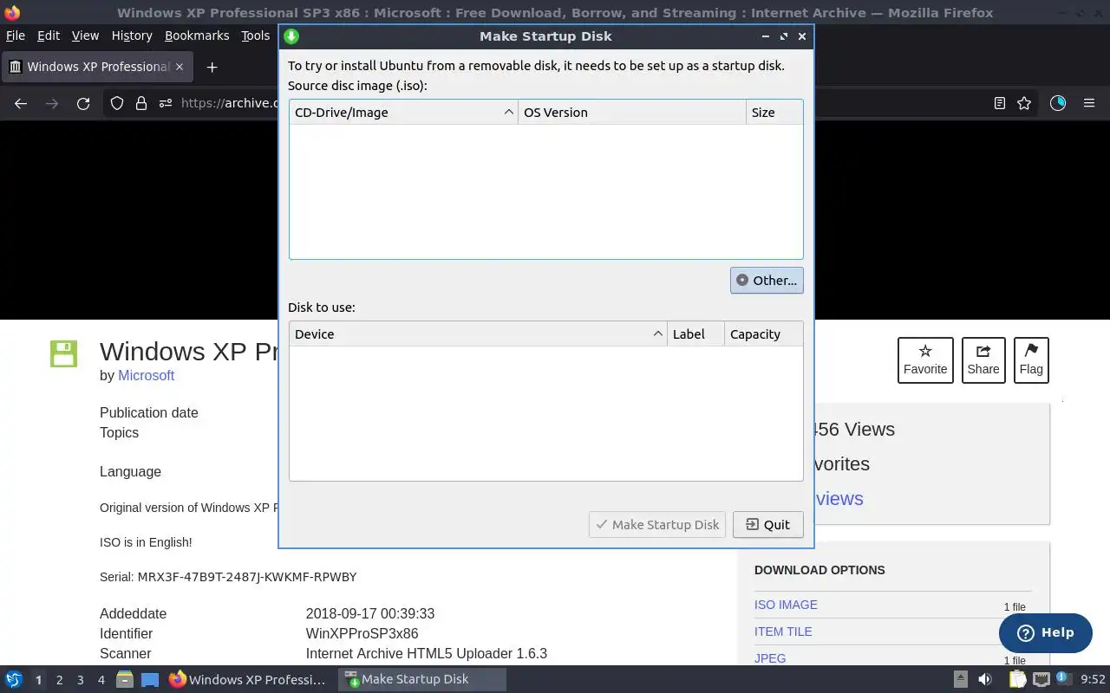Click the clipboard tray icon
The height and width of the screenshot is (693, 1110).
[1017, 679]
